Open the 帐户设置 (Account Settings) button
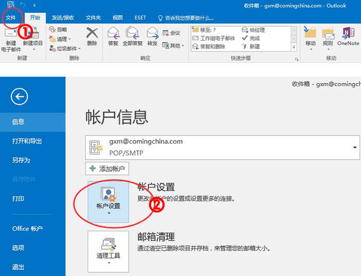The width and height of the screenshot is (361, 276). (x=108, y=201)
